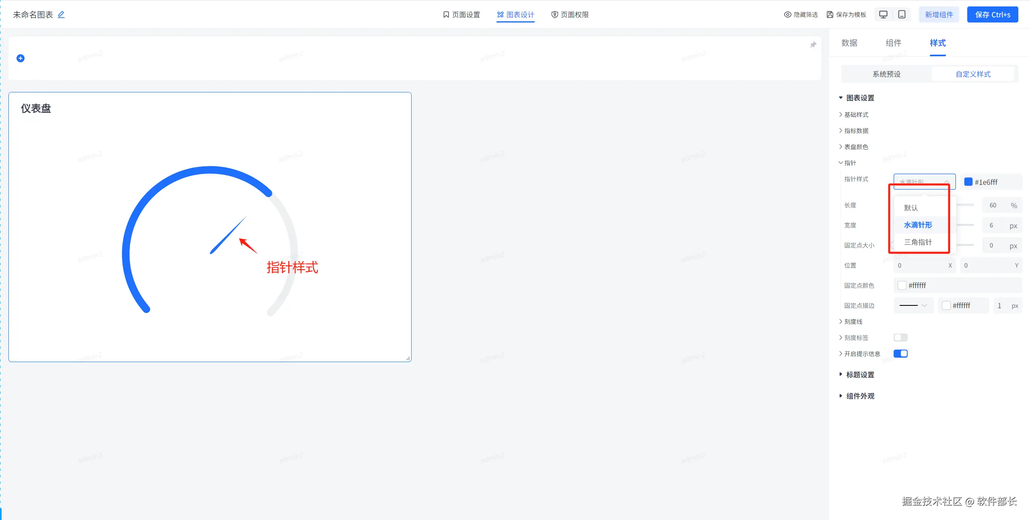1030x520 pixels.
Task: Switch to mobile preview icon
Action: (902, 14)
